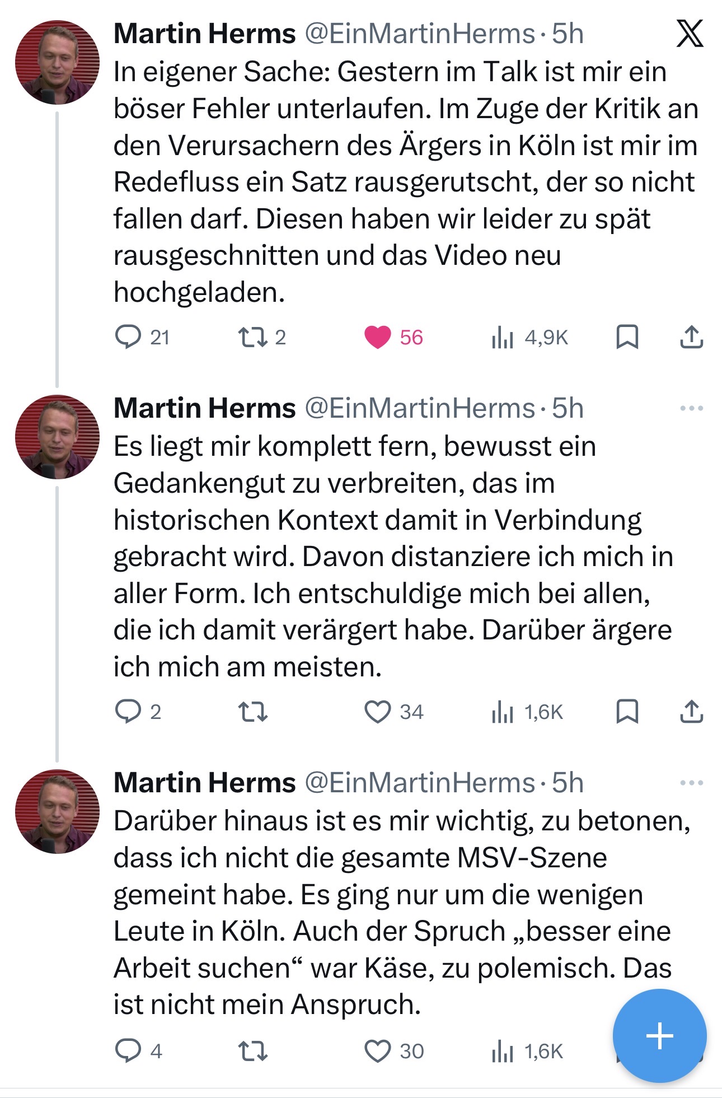
Task: Open more options on the third tweet
Action: tap(691, 783)
